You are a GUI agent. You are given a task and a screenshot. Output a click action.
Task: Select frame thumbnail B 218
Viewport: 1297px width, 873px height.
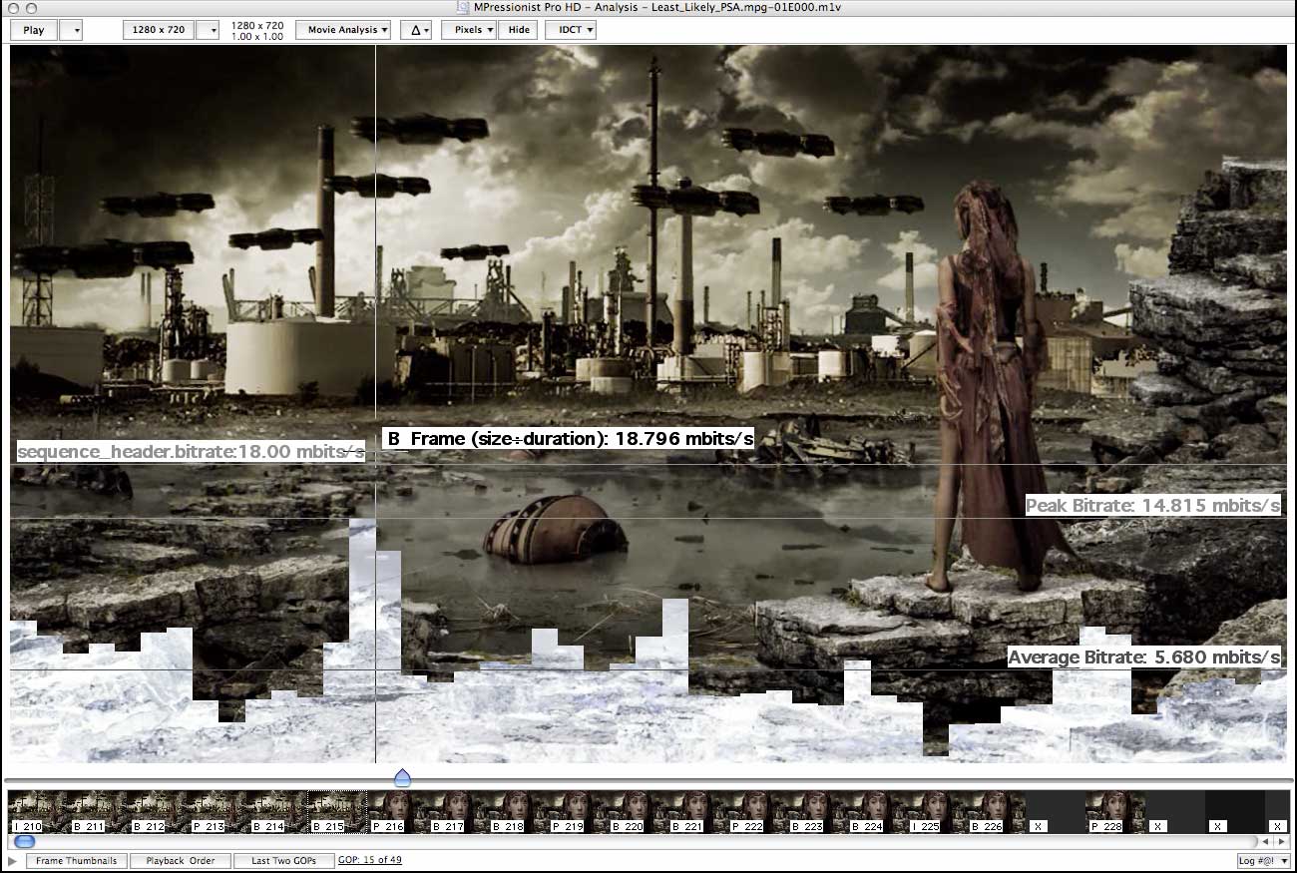[x=517, y=812]
